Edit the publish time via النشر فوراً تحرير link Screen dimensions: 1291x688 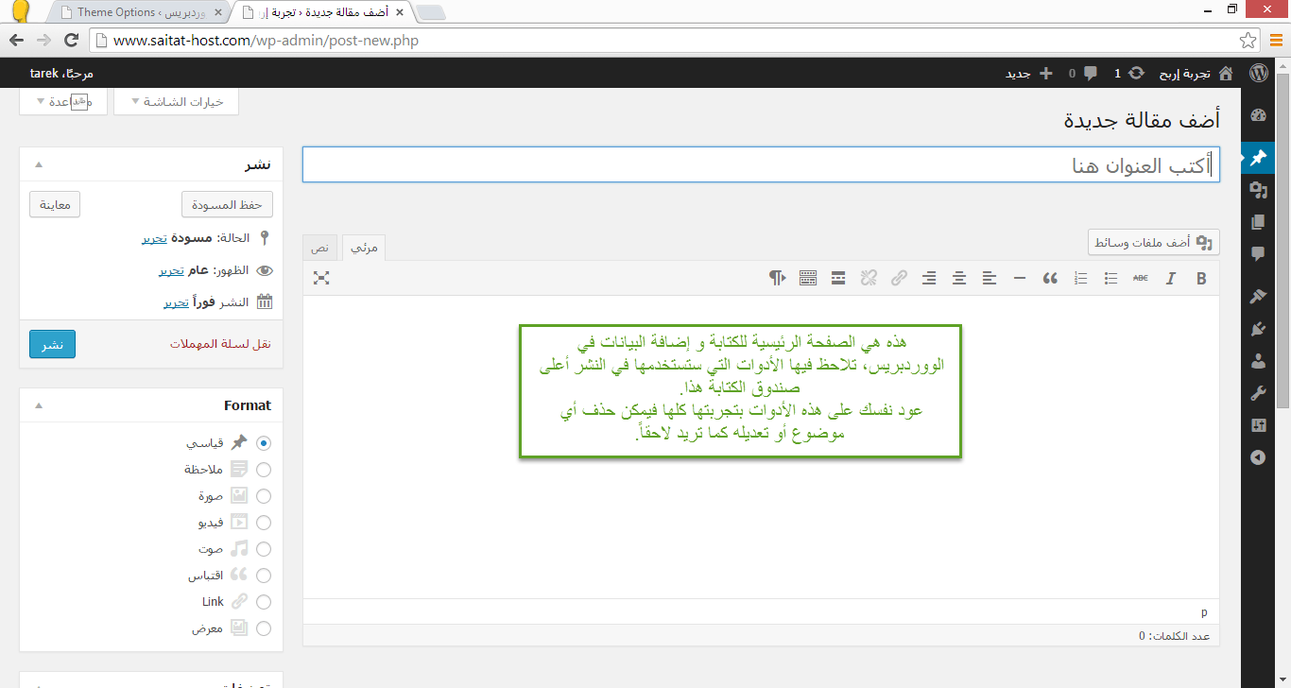[177, 302]
